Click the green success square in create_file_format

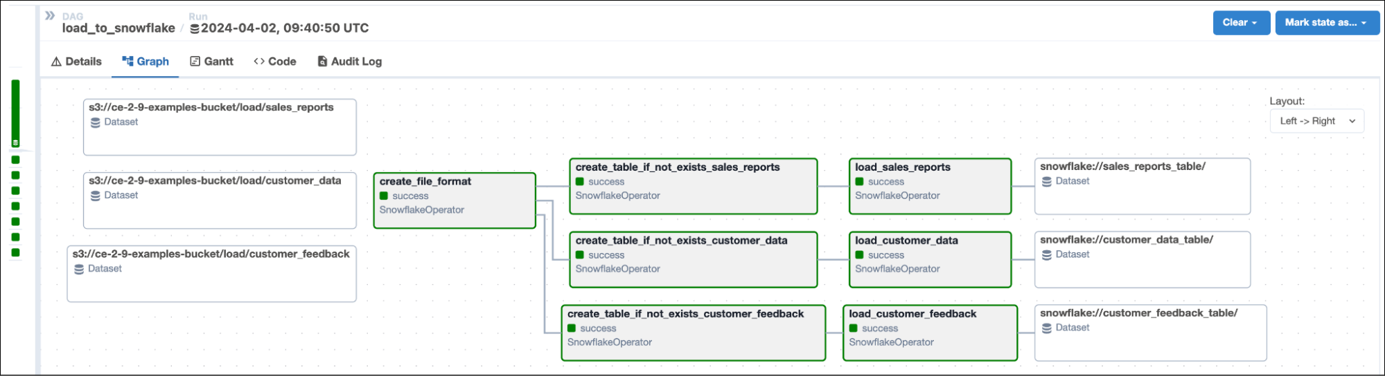pyautogui.click(x=384, y=196)
